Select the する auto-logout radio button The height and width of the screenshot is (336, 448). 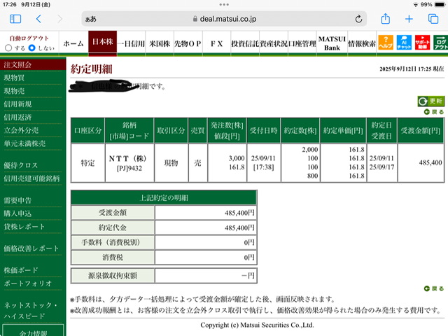click(x=8, y=48)
